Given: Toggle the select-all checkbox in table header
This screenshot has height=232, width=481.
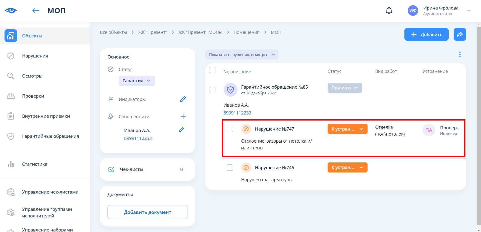Looking at the screenshot, I should [212, 70].
